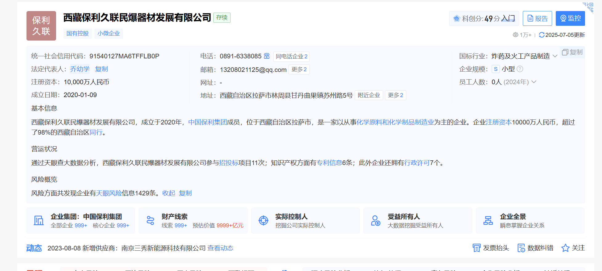
Task: Click the 发票抬头 invoice icon
Action: tap(477, 248)
